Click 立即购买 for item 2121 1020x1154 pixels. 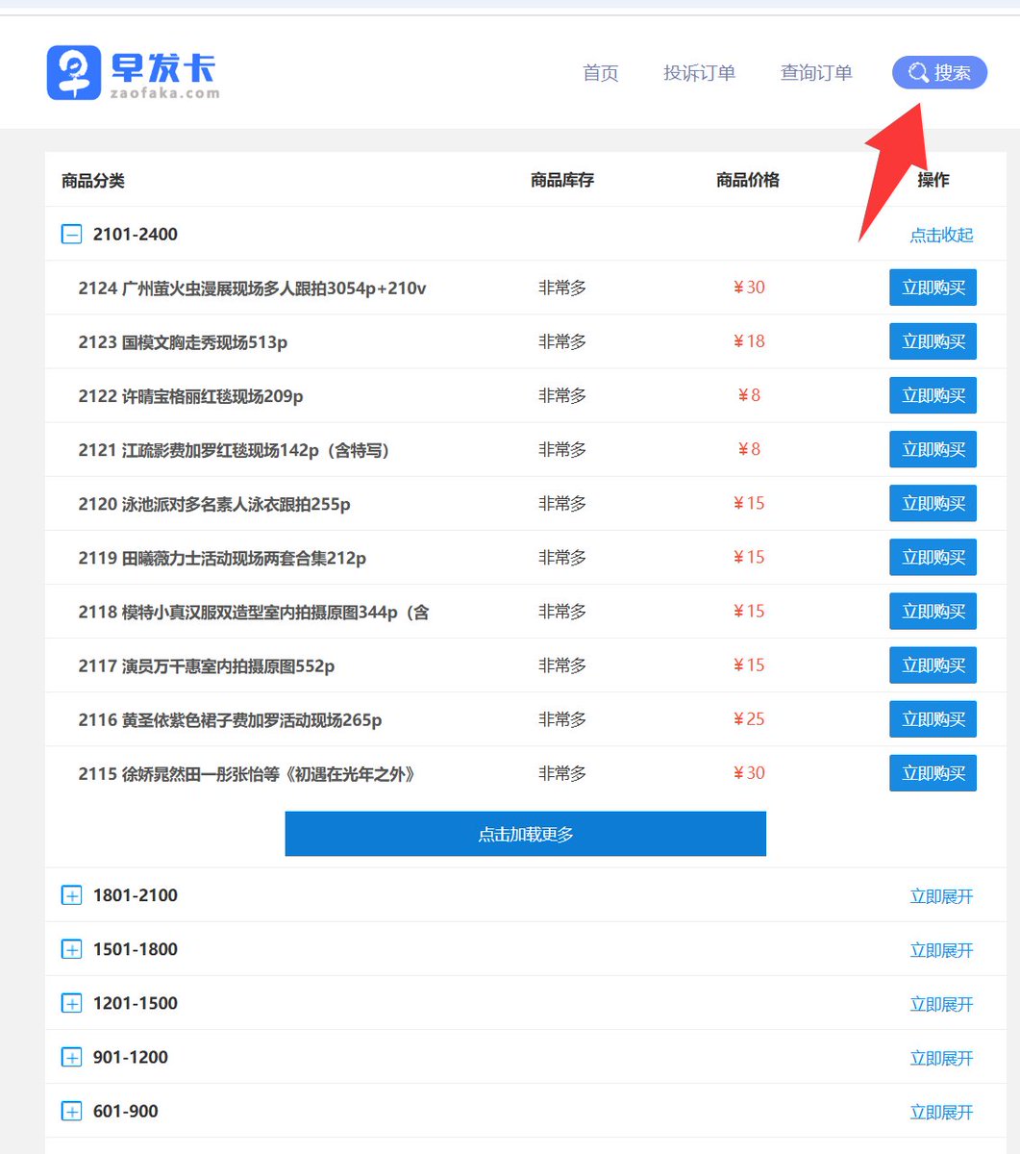[x=933, y=449]
